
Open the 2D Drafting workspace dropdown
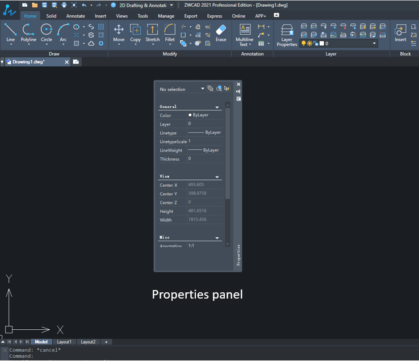(171, 5)
